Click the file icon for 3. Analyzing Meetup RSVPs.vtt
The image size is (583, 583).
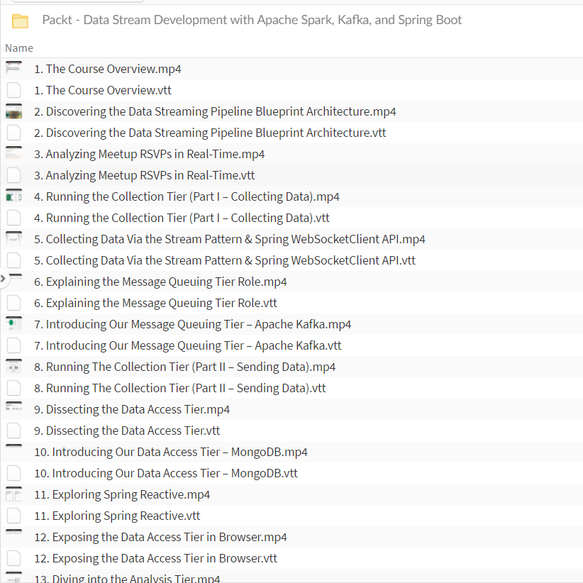point(13,175)
